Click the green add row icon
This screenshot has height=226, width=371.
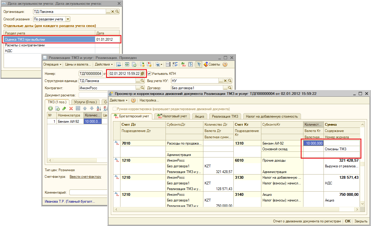(x=50, y=108)
